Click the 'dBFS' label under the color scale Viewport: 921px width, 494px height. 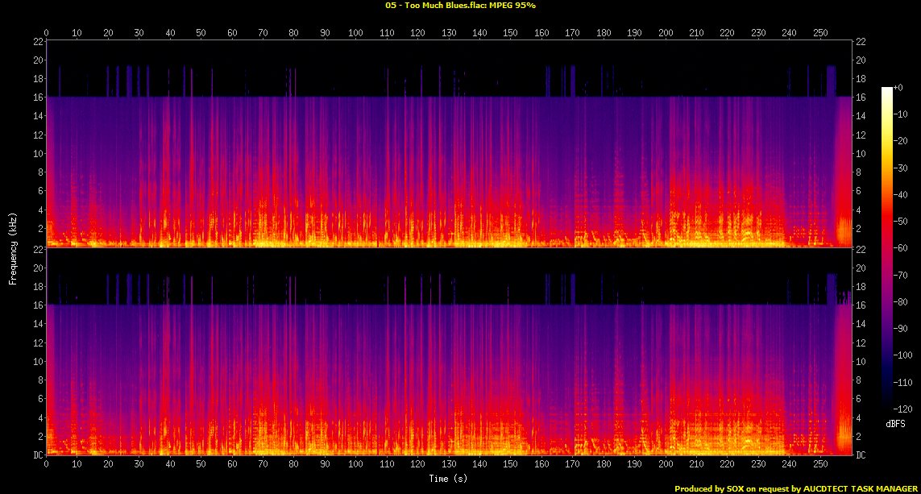click(894, 423)
